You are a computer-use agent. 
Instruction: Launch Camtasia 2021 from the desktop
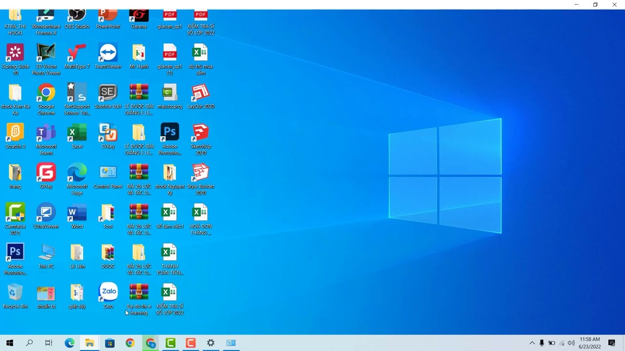click(15, 219)
